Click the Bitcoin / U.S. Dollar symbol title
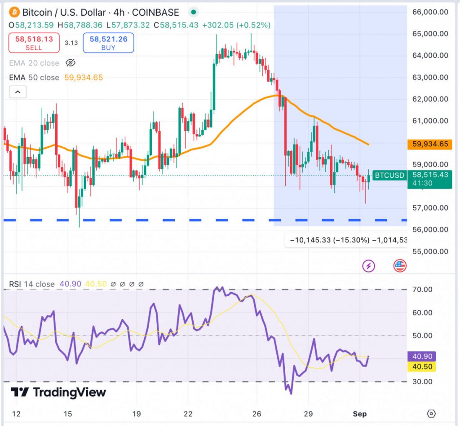Viewport: 460px width, 426px height. click(x=101, y=12)
